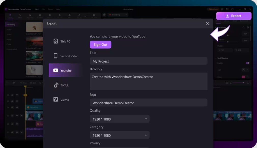This screenshot has width=257, height=148.
Task: Click the Crop tool in timeline toolbar
Action: [x=23, y=83]
